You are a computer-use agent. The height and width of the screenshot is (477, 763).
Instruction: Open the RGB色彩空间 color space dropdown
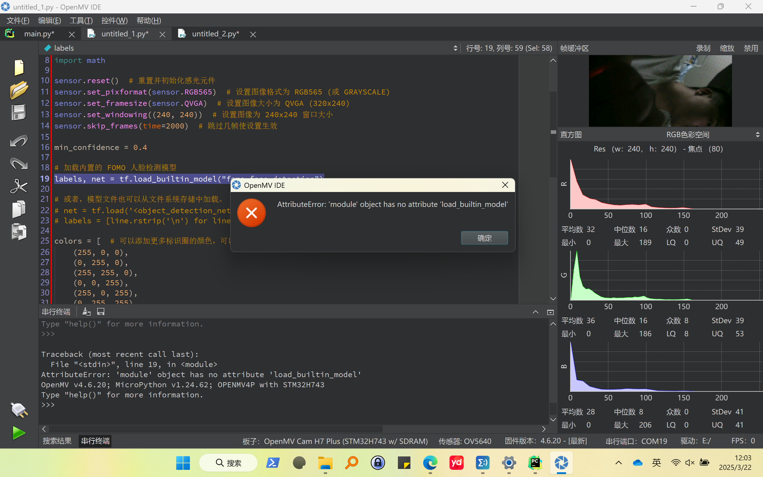[713, 135]
